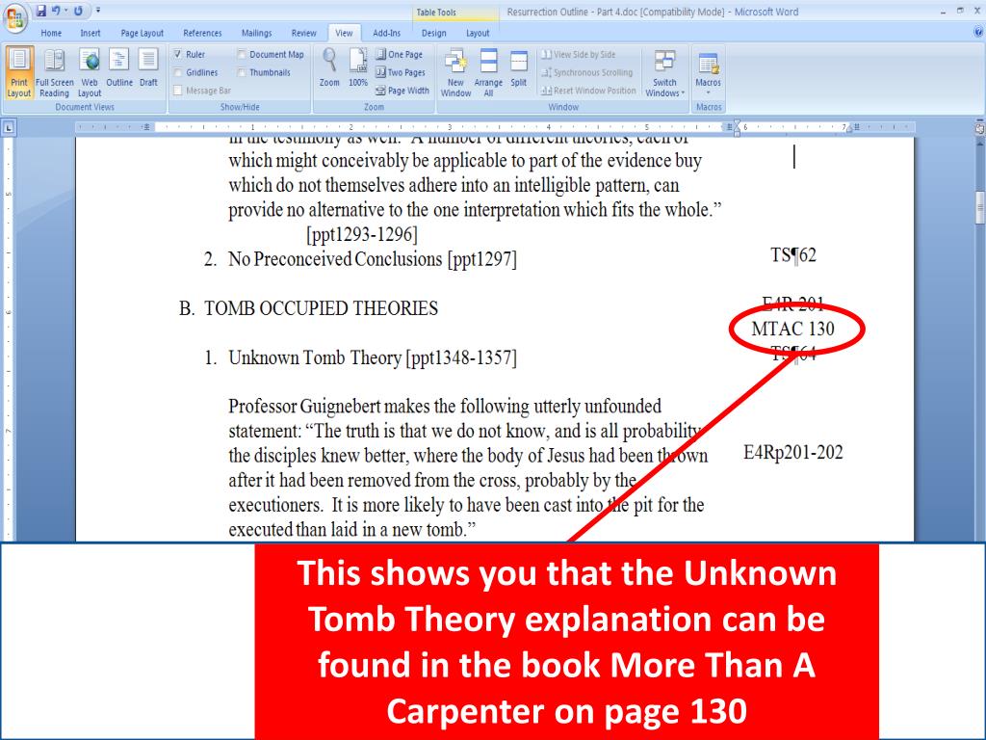Open Table Tools Layout tab

[478, 33]
